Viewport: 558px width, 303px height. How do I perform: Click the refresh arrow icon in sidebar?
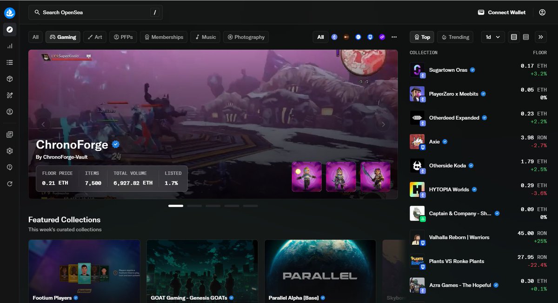coord(10,184)
